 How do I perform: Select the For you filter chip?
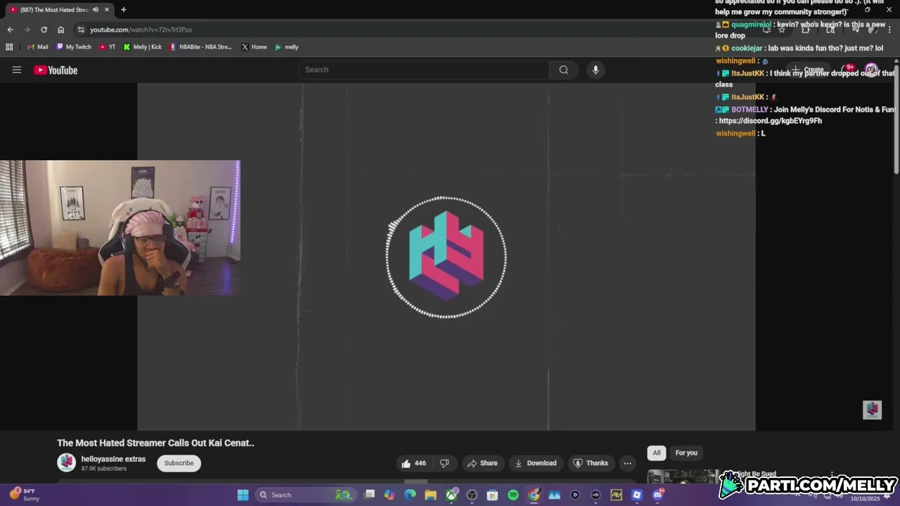click(x=686, y=453)
